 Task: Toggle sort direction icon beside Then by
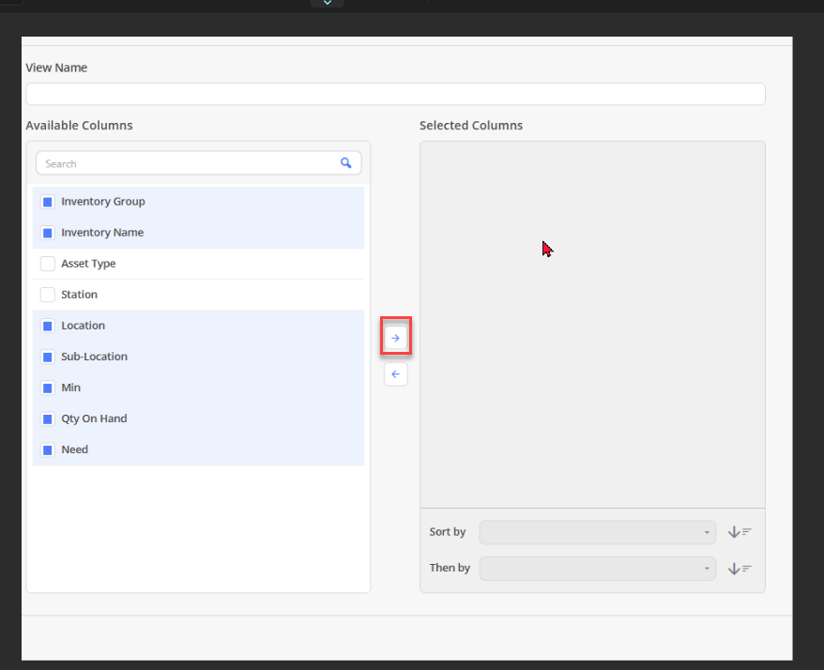(x=740, y=569)
